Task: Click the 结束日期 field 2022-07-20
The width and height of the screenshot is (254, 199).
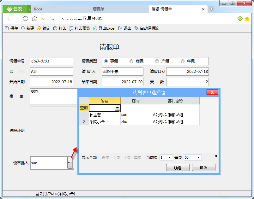Action: click(123, 82)
